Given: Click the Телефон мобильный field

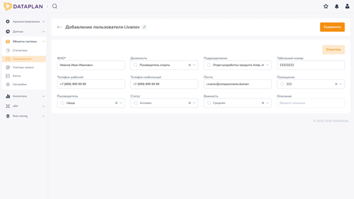Looking at the screenshot, I should click(x=164, y=84).
